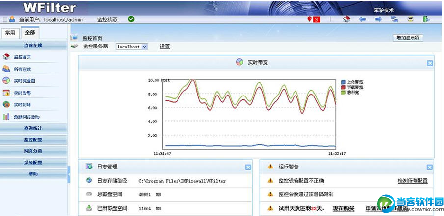Image resolution: width=444 pixels, height=216 pixels.
Task: Open the 设置 link beside the server dropdown
Action: click(165, 47)
